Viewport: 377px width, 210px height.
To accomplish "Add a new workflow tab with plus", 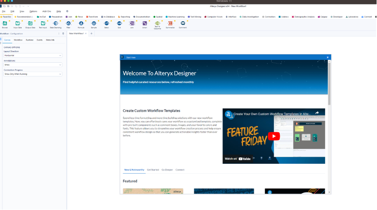I will point(91,33).
